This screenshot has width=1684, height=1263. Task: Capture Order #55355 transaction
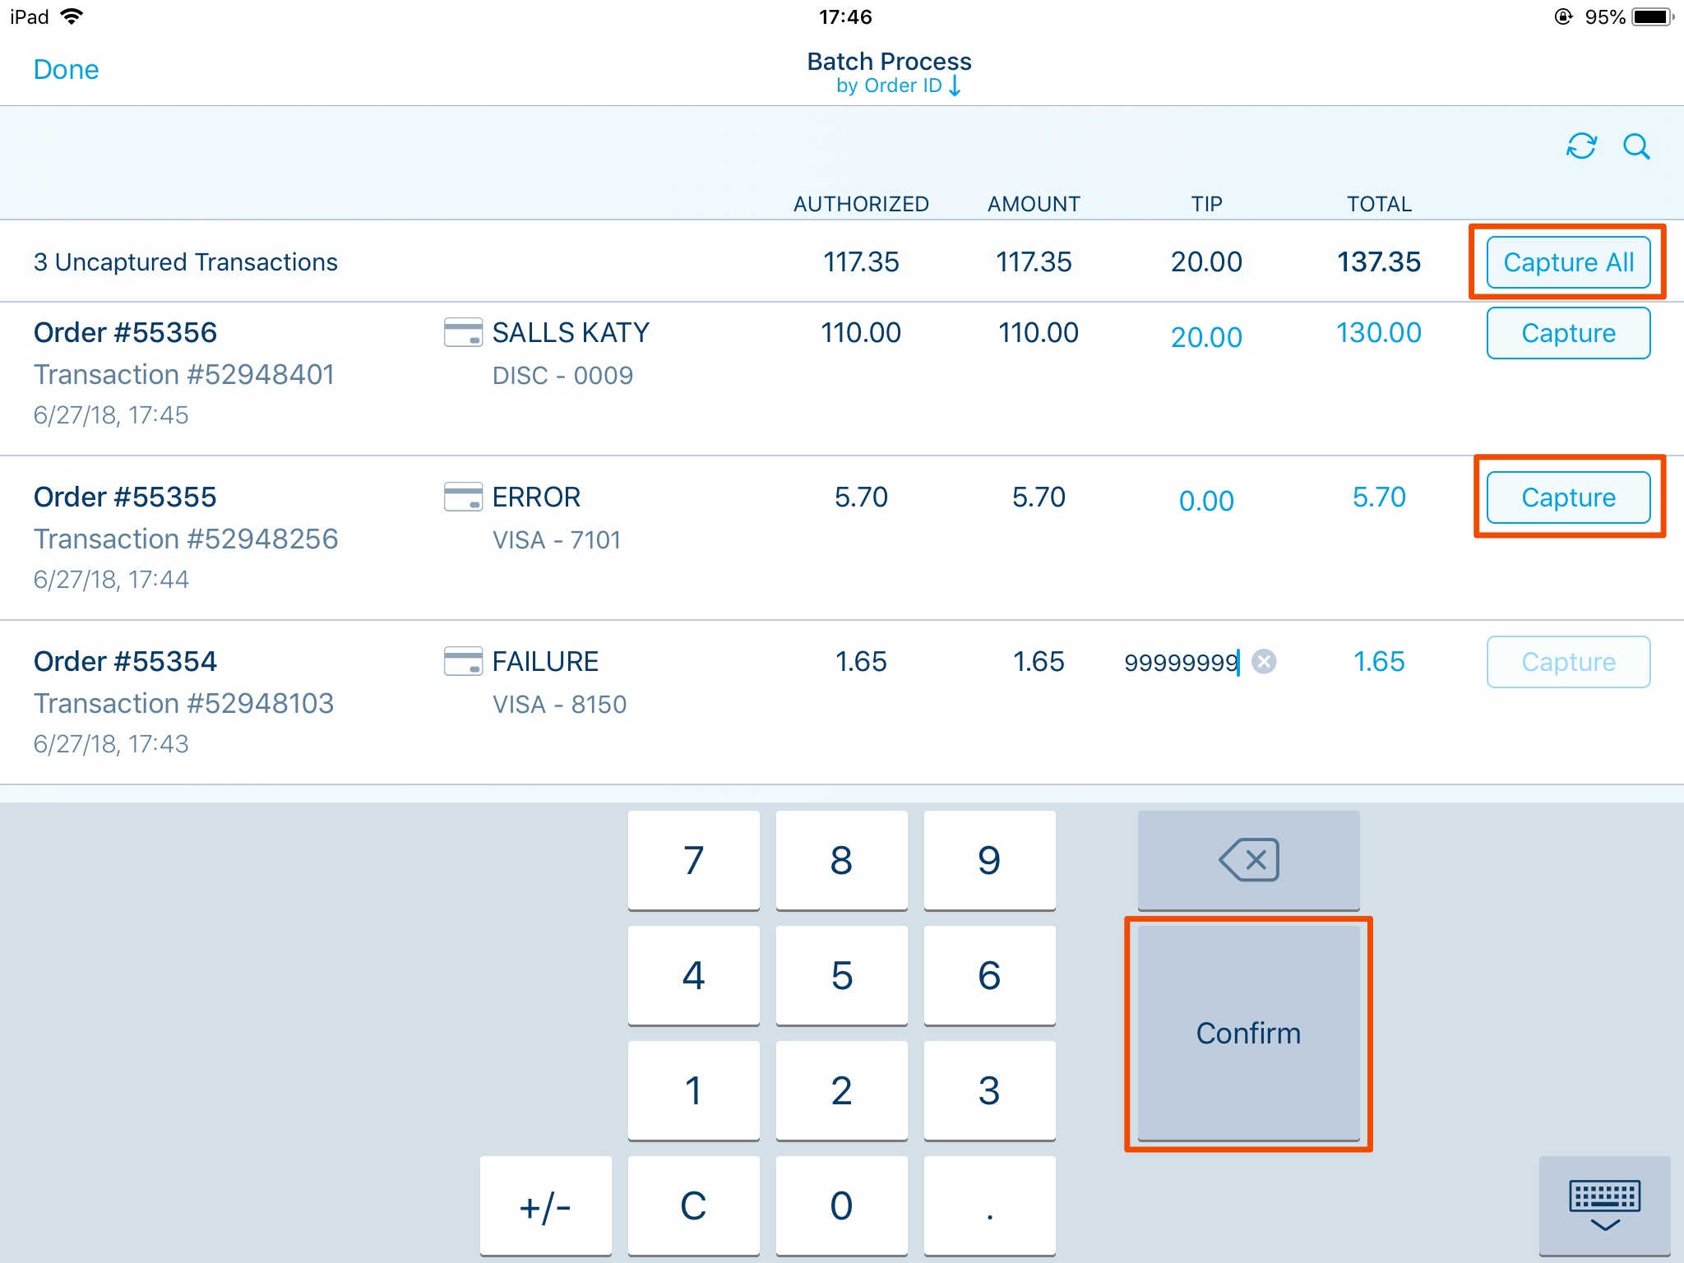click(x=1568, y=497)
